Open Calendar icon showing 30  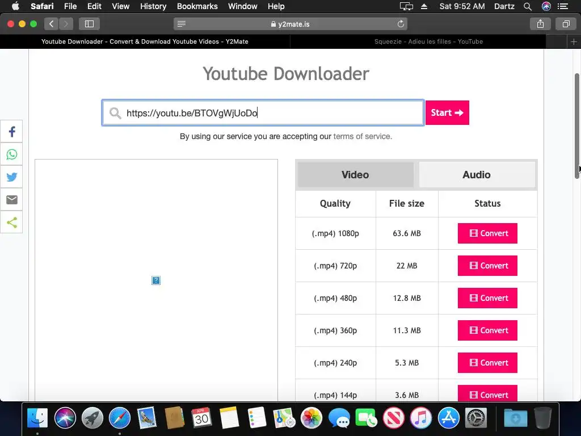click(x=201, y=418)
